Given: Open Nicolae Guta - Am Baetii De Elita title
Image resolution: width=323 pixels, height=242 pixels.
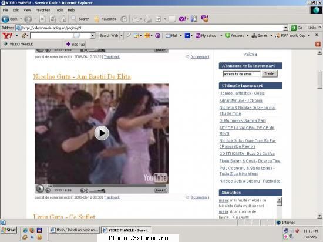Looking at the screenshot, I should coord(82,76).
